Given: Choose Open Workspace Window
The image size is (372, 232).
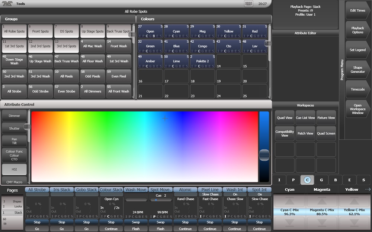Looking at the screenshot, I should (357, 109).
